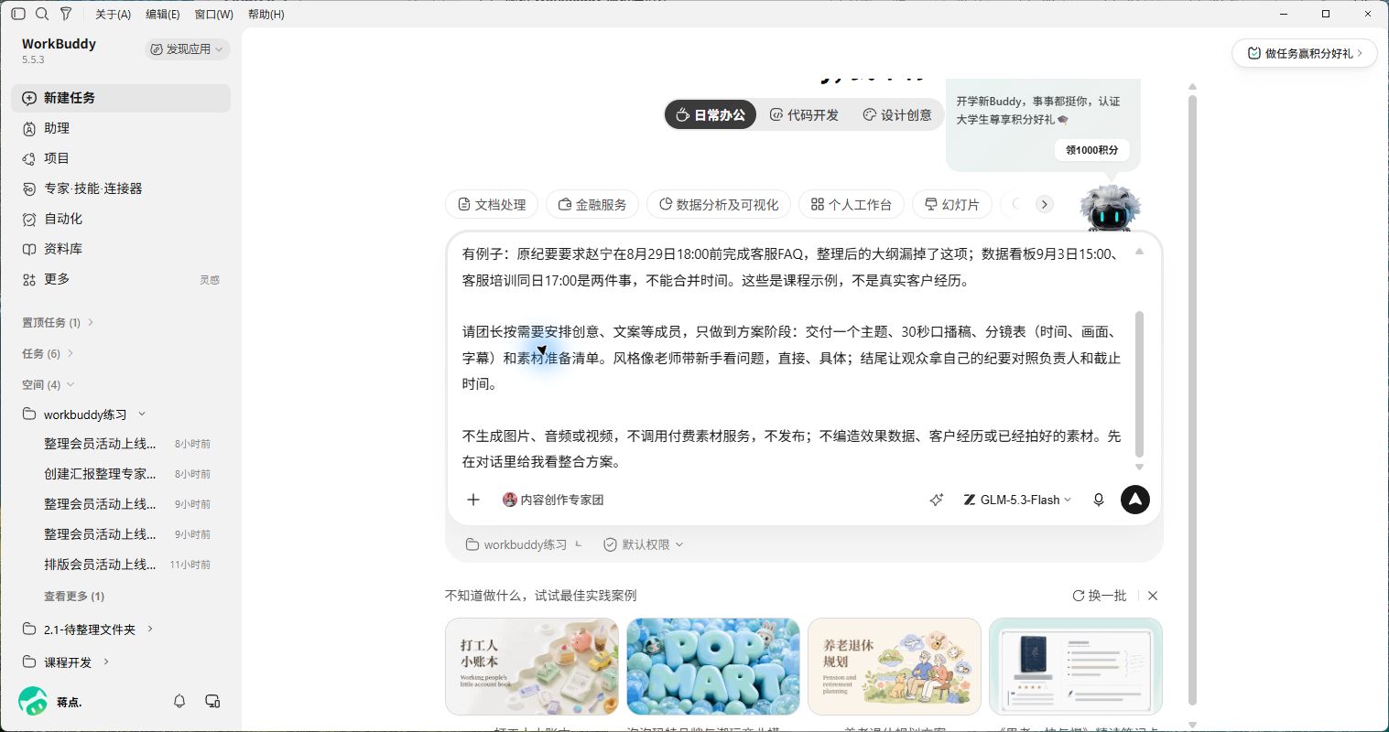Expand 置顶任务 (1) section
1389x732 pixels.
point(58,322)
